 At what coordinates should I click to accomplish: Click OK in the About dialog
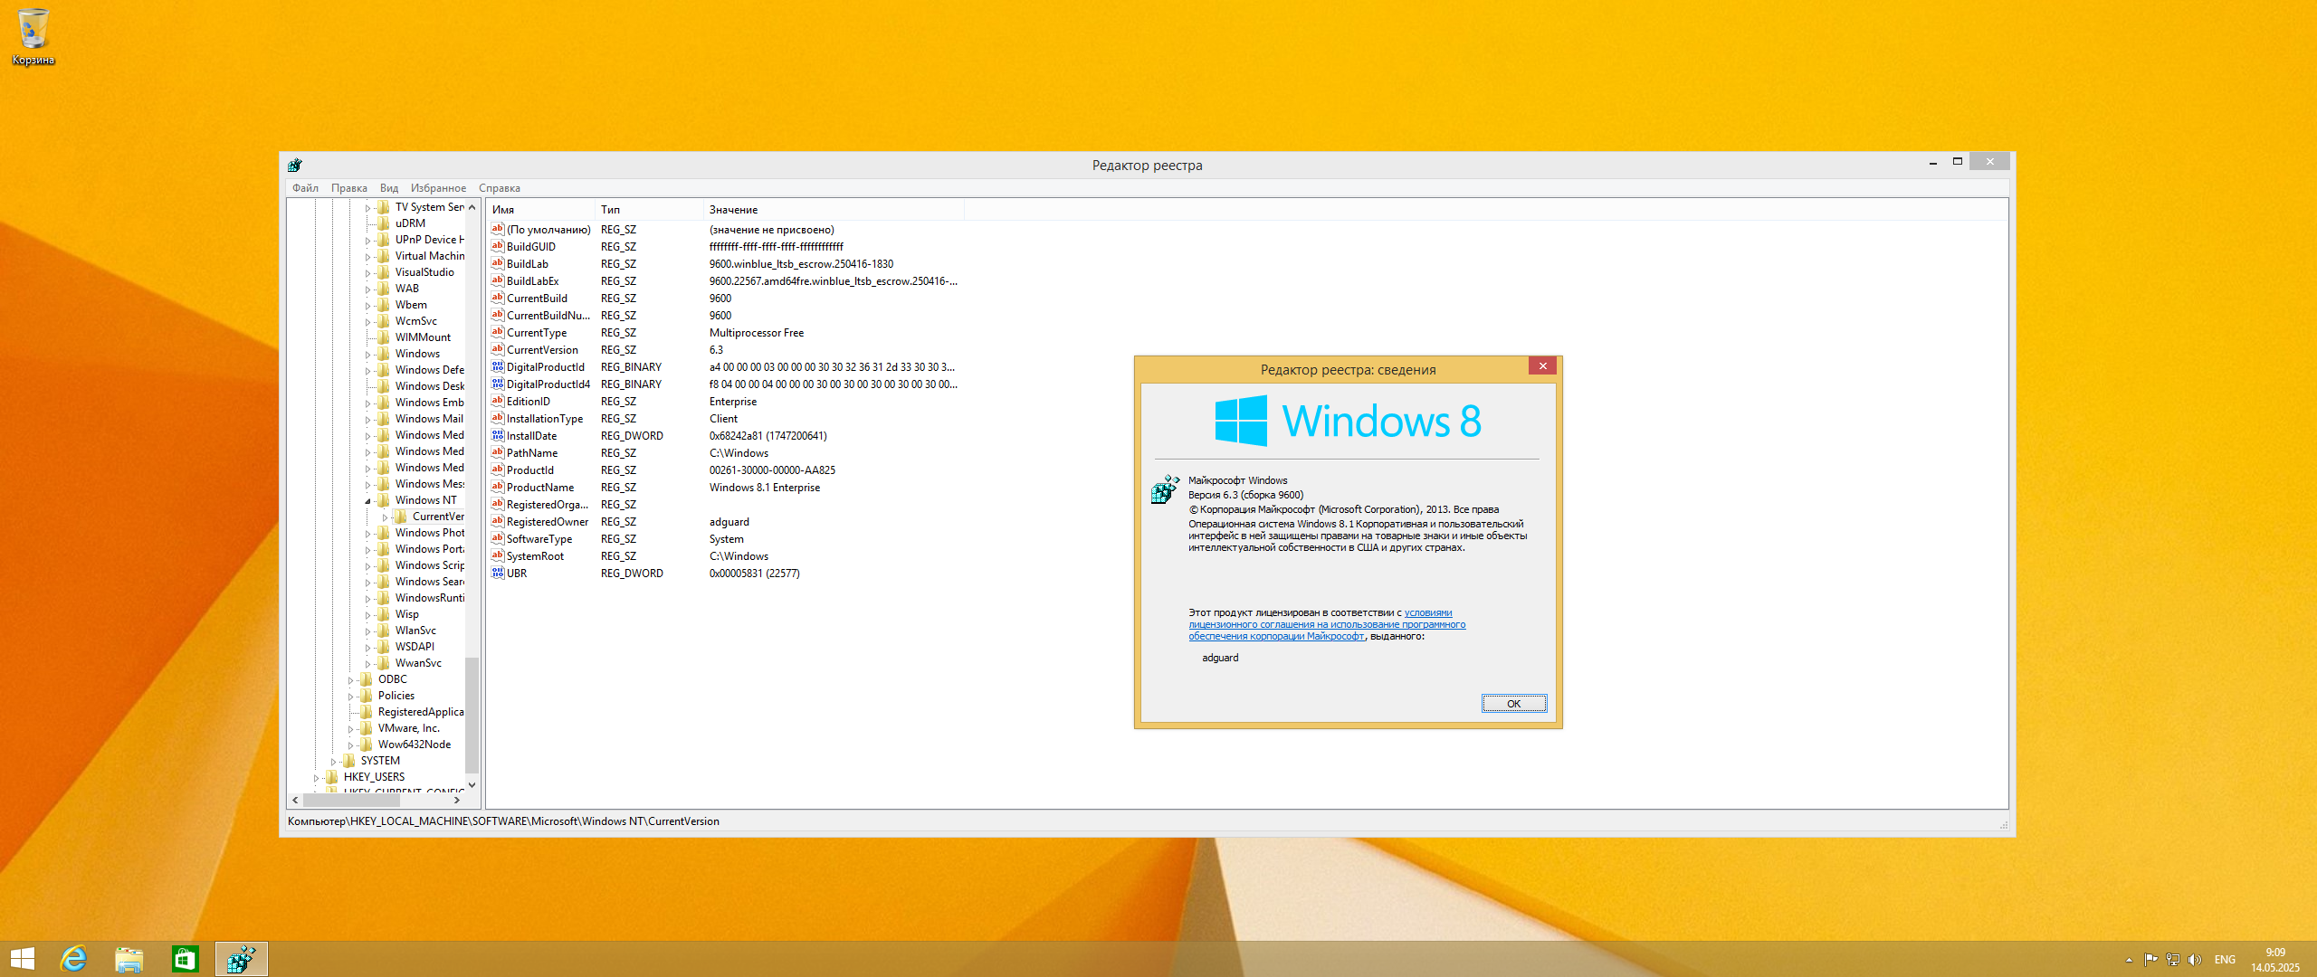pos(1513,703)
